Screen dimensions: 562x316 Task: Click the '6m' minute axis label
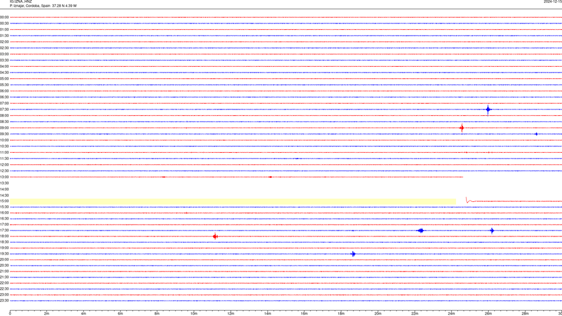121,314
